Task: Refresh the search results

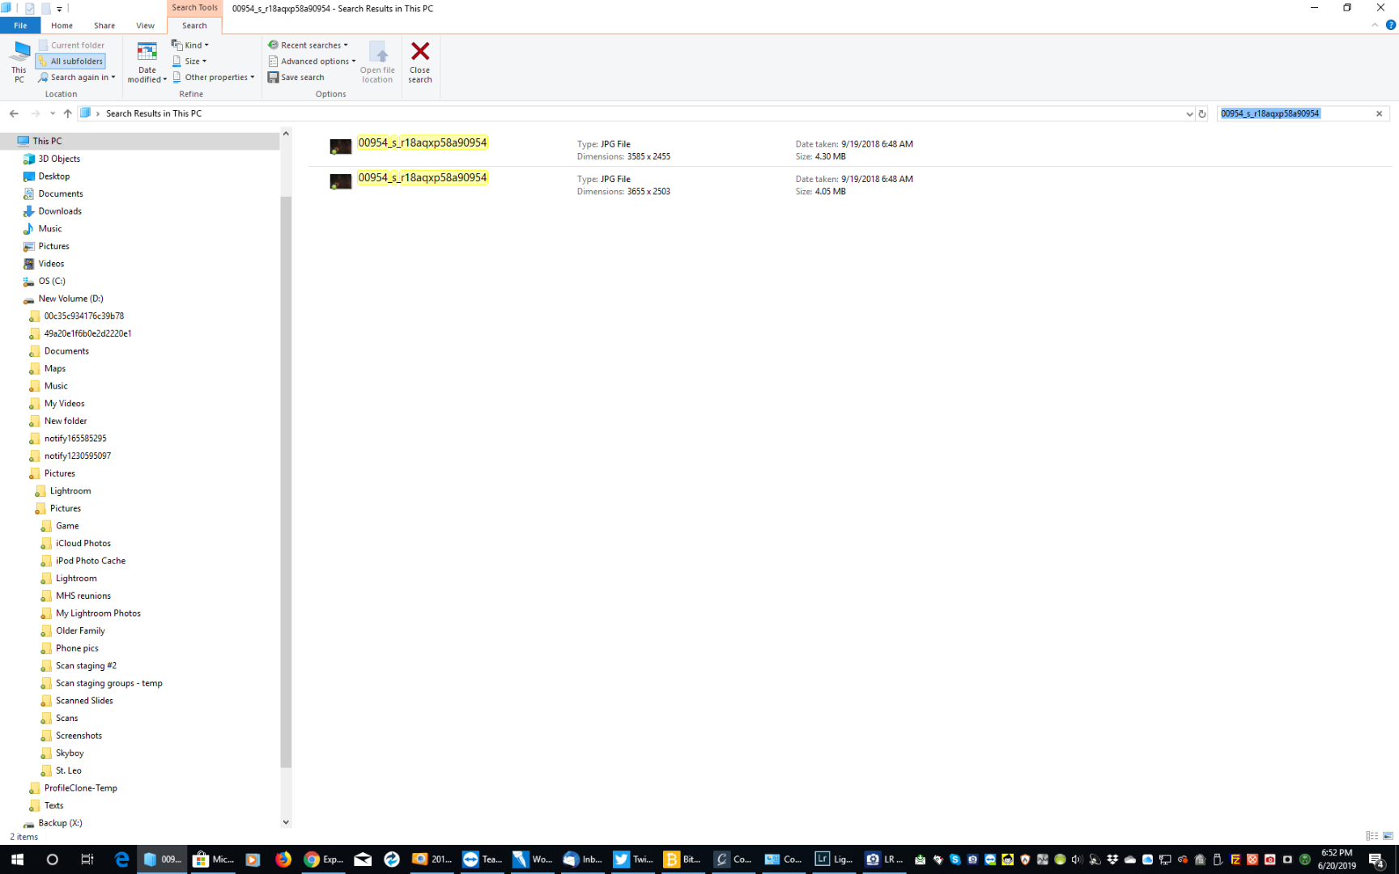Action: tap(1202, 114)
